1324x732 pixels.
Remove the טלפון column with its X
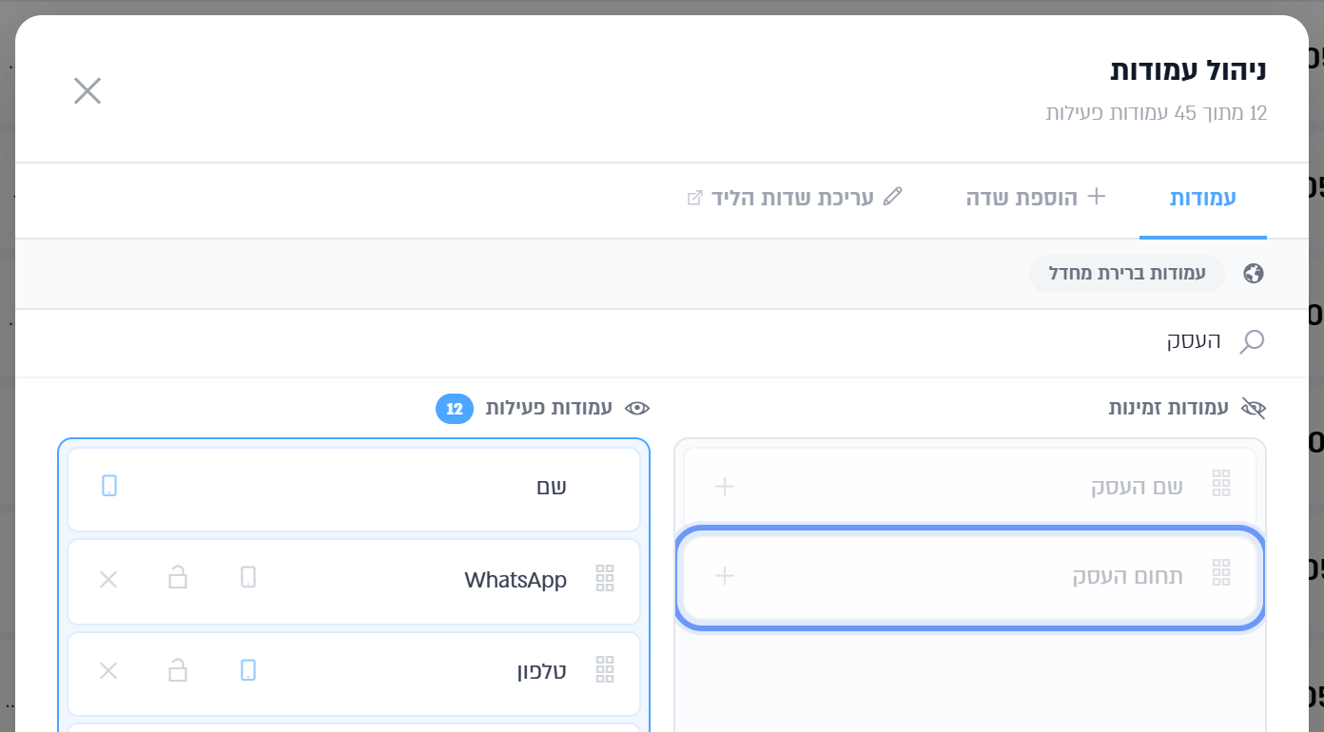pos(108,671)
